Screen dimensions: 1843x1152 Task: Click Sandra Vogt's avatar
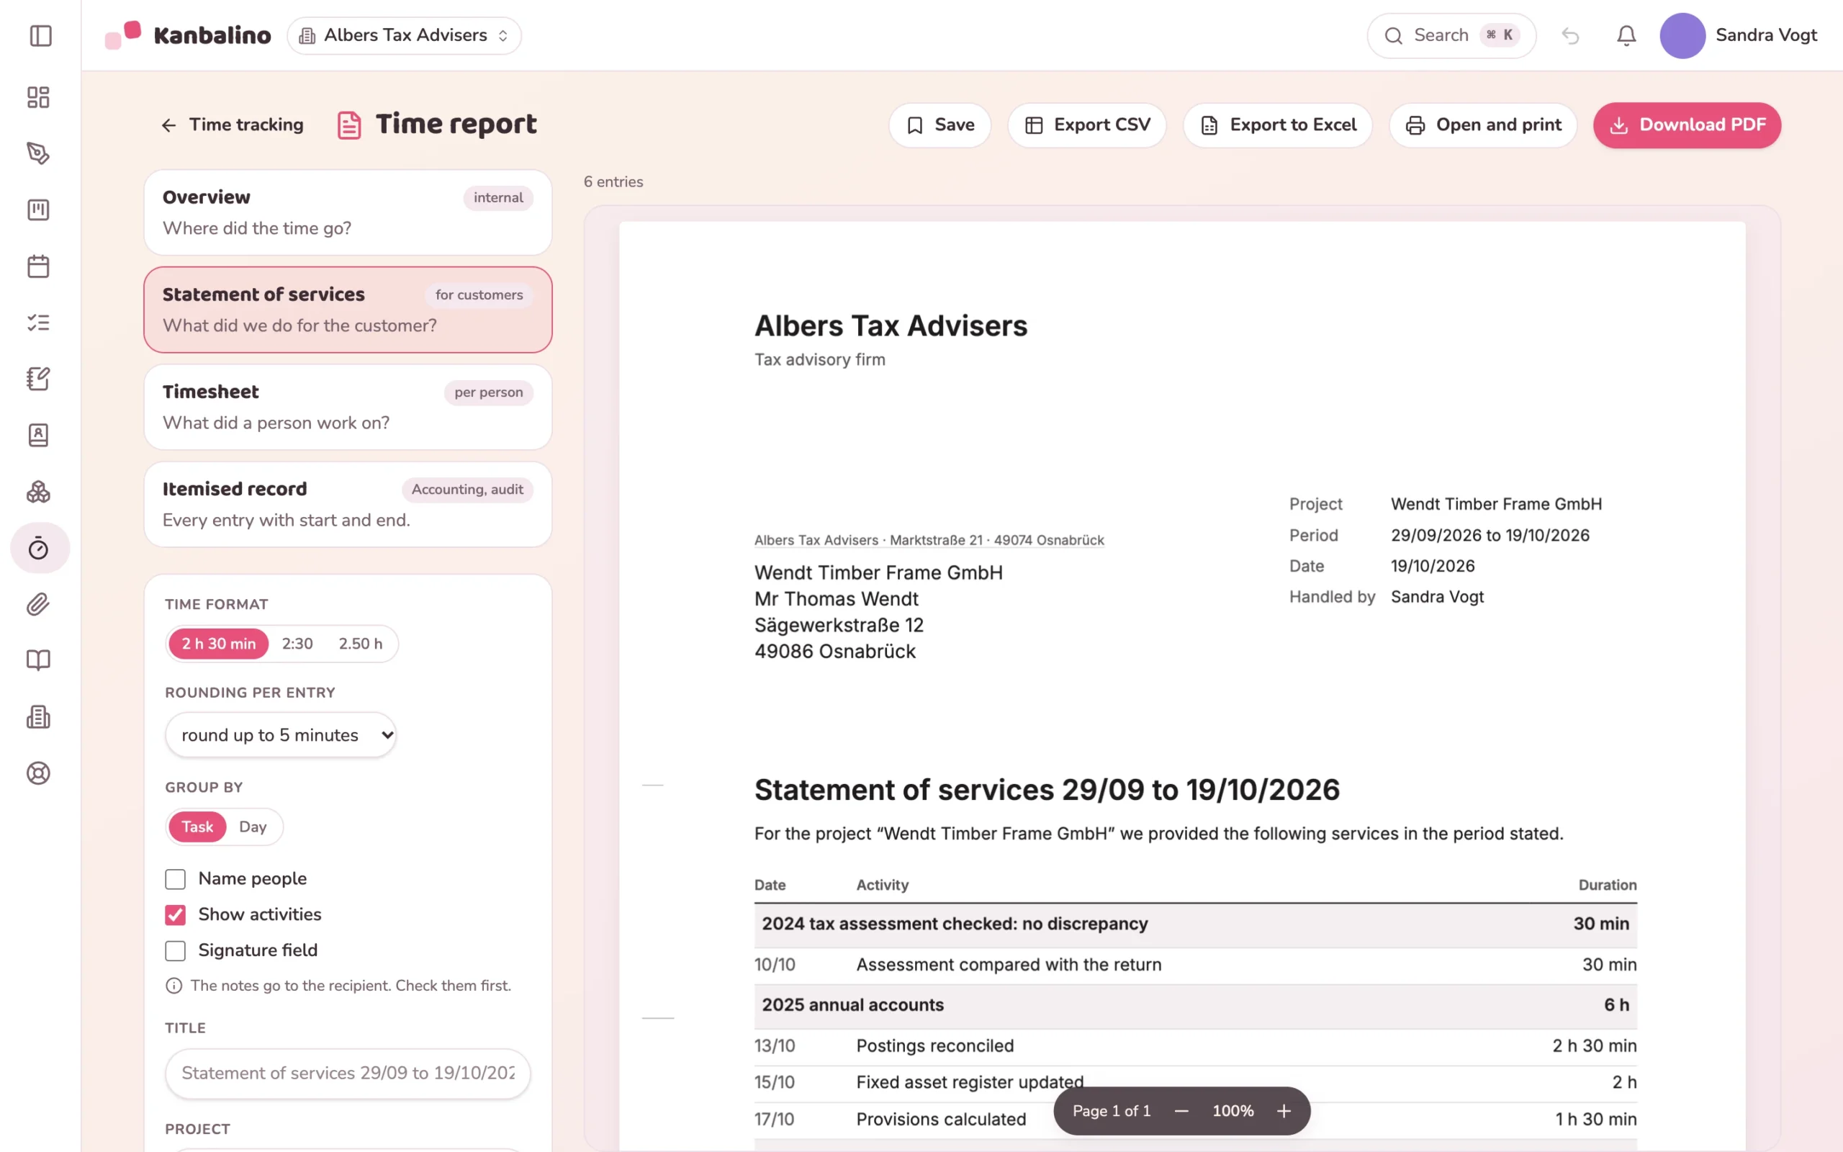(1682, 36)
